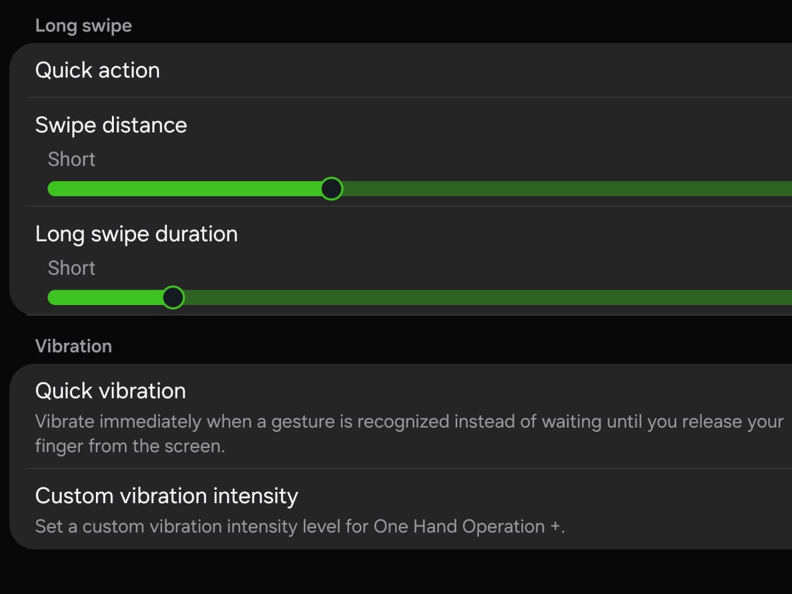
Task: Click the dim unfilled Swipe distance track
Action: (x=557, y=189)
